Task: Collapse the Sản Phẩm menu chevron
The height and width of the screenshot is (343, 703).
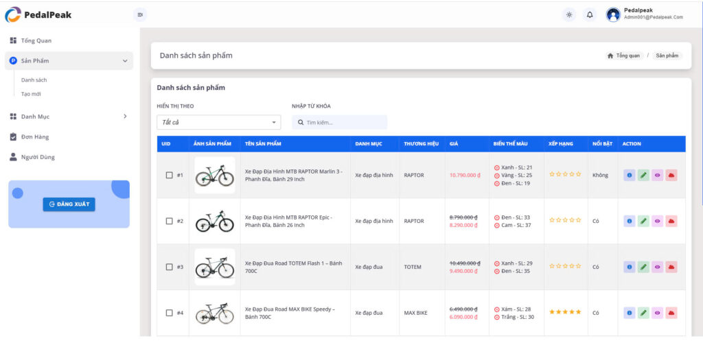Action: pyautogui.click(x=125, y=61)
